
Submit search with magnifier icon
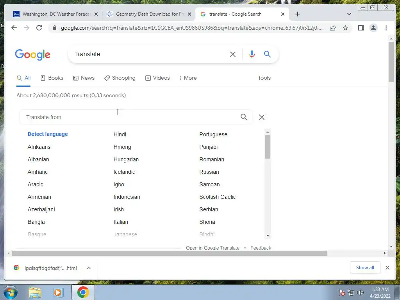pyautogui.click(x=267, y=54)
